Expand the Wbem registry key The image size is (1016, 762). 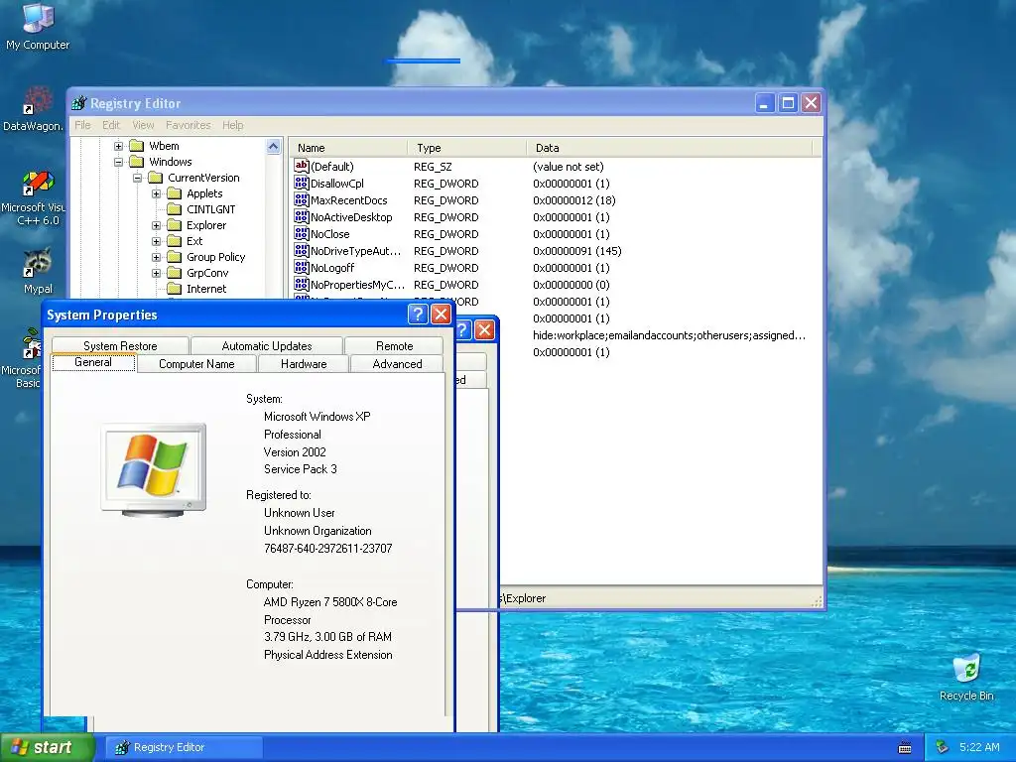[x=119, y=146]
